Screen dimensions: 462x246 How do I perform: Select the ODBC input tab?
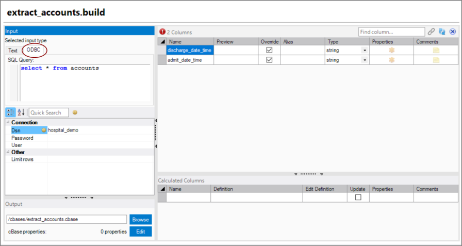(34, 50)
